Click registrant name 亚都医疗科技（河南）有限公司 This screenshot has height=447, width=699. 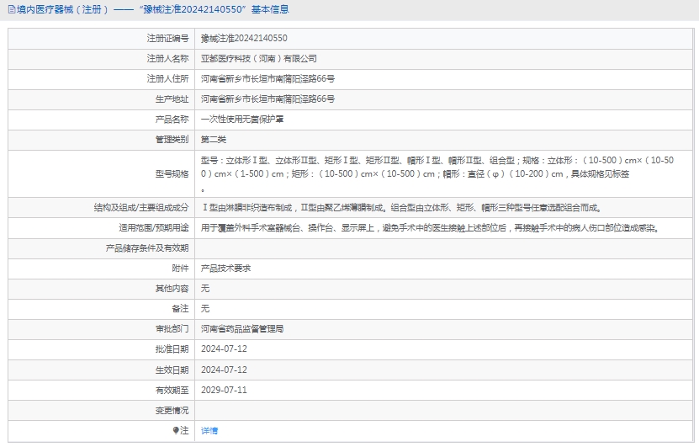click(x=258, y=59)
